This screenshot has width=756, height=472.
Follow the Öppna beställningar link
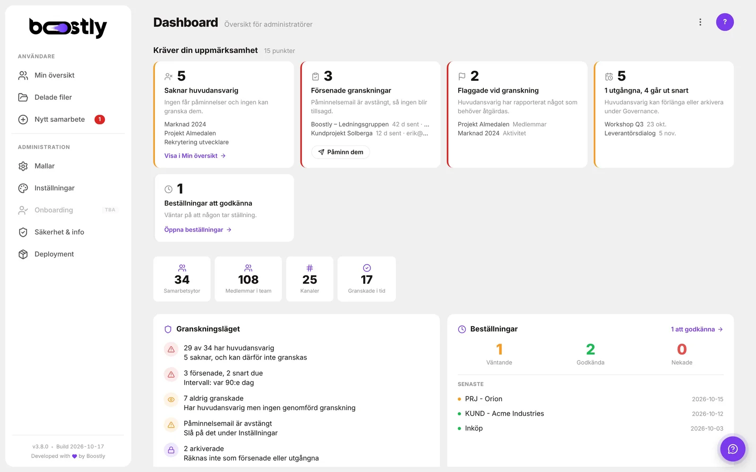[198, 230]
